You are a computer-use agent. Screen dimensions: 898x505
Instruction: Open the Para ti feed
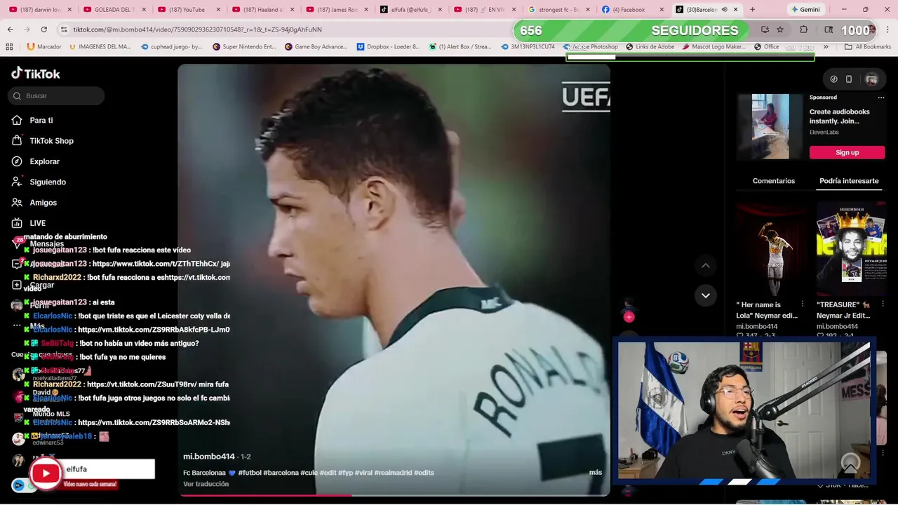tap(41, 121)
